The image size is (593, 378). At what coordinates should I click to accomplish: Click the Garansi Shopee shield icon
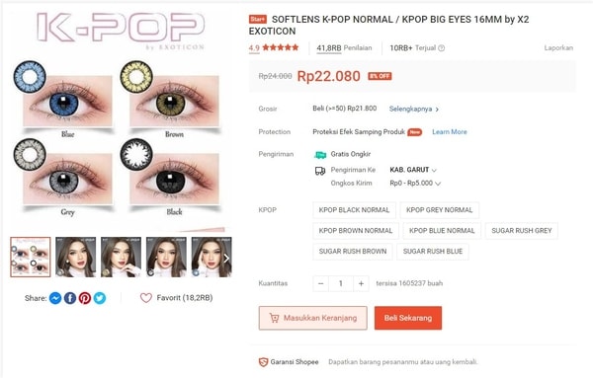coord(263,362)
